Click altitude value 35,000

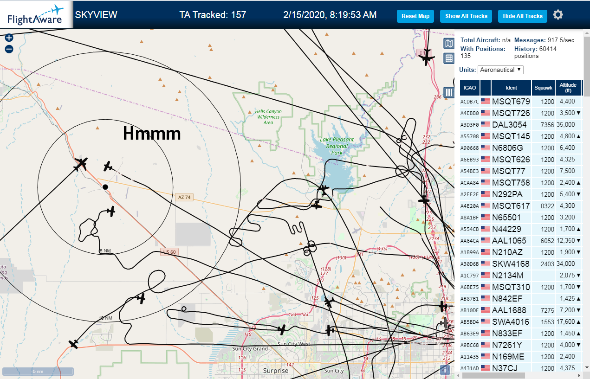coord(566,125)
